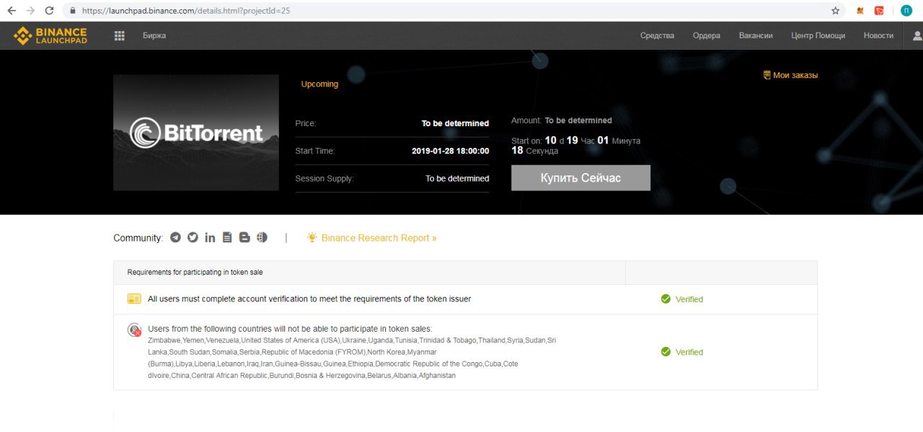This screenshot has height=432, width=923.
Task: Open the grid apps menu icon
Action: coord(120,35)
